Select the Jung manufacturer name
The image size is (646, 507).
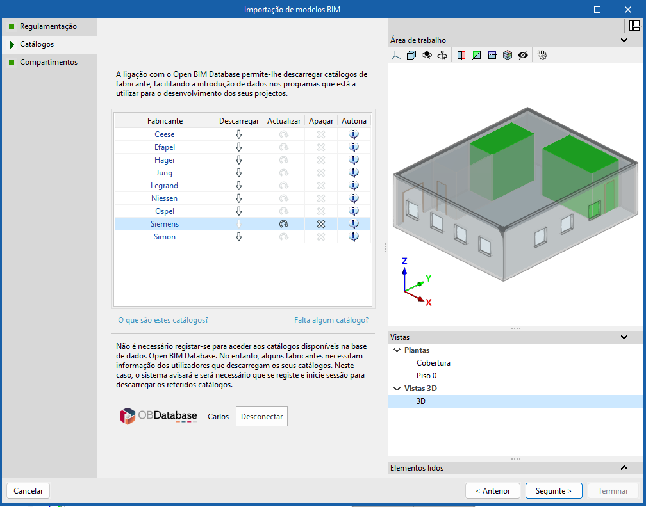(164, 172)
